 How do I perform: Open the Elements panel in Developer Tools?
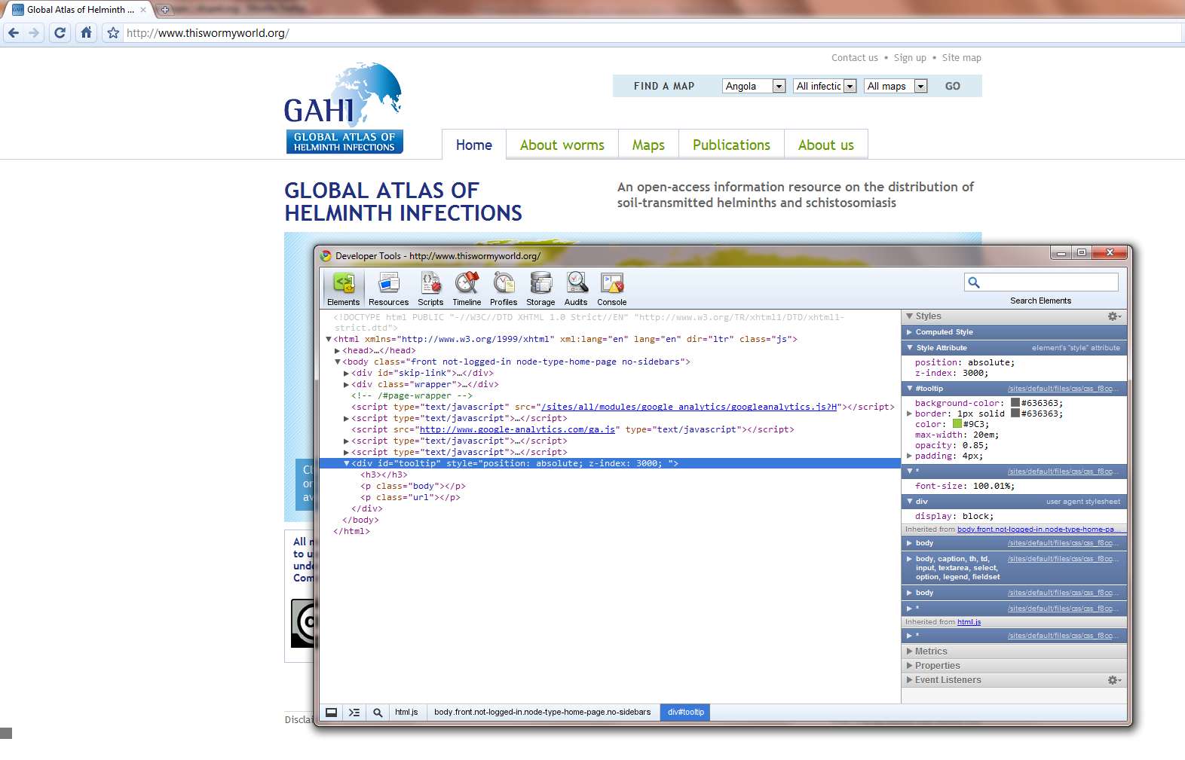tap(344, 288)
